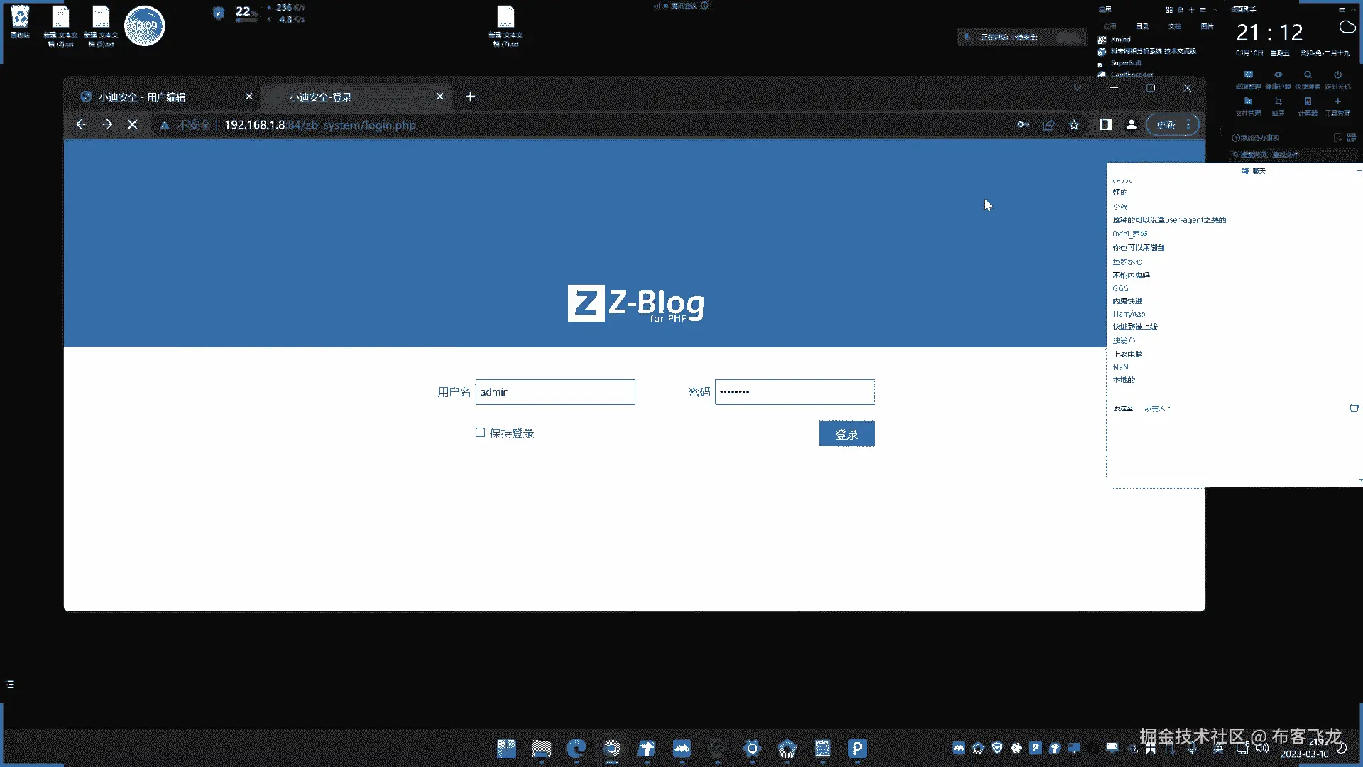Enable the 保持登录 checkbox
The image size is (1363, 767).
coord(481,433)
